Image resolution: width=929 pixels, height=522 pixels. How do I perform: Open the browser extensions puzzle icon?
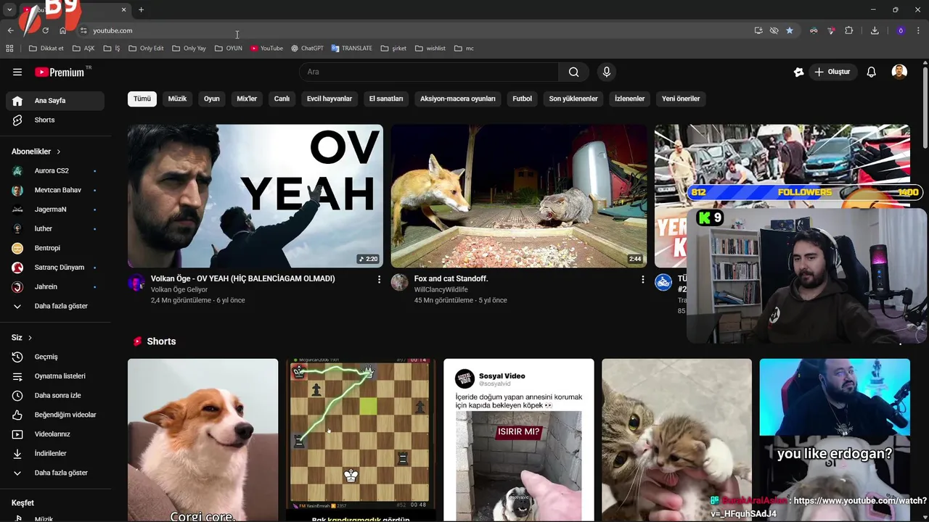click(848, 30)
